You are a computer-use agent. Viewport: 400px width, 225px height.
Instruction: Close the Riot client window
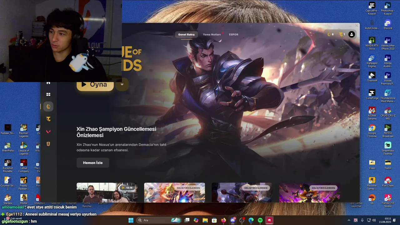pyautogui.click(x=357, y=26)
